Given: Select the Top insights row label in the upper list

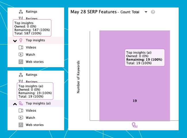Looking at the screenshot, I should tap(35, 40).
